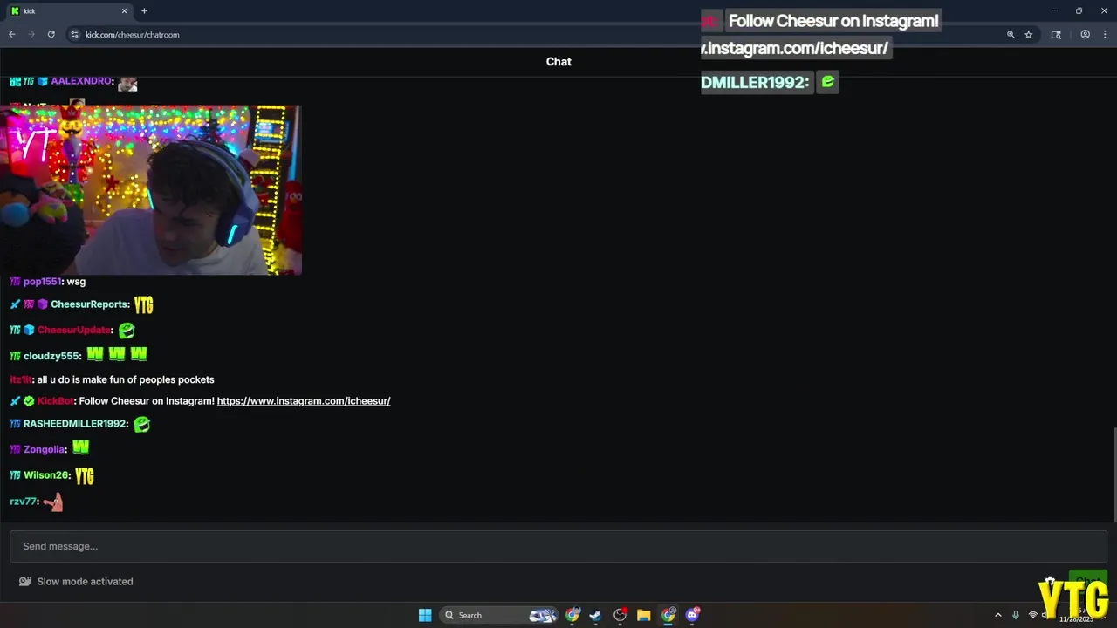Select the kick browser tab
The height and width of the screenshot is (628, 1117).
68,11
